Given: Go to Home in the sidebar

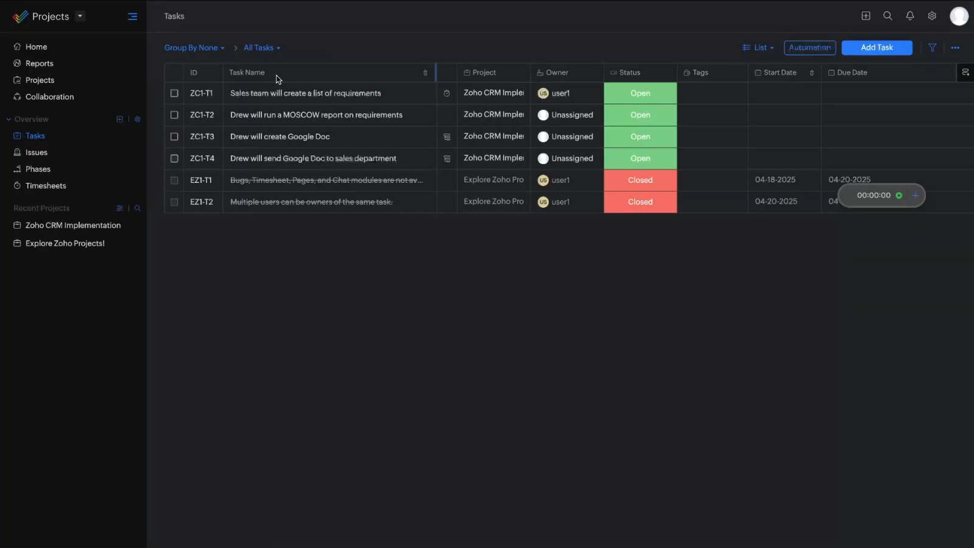Looking at the screenshot, I should tap(36, 47).
